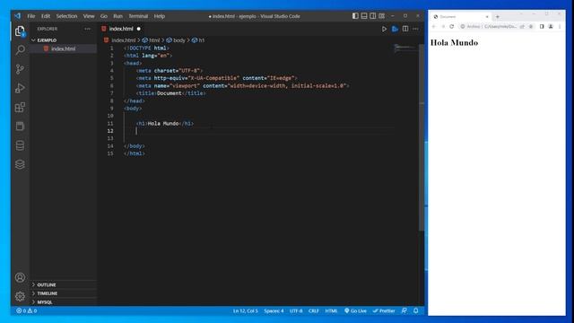Select index.html in the Explorer tree
Image resolution: width=574 pixels, height=323 pixels.
(63, 48)
